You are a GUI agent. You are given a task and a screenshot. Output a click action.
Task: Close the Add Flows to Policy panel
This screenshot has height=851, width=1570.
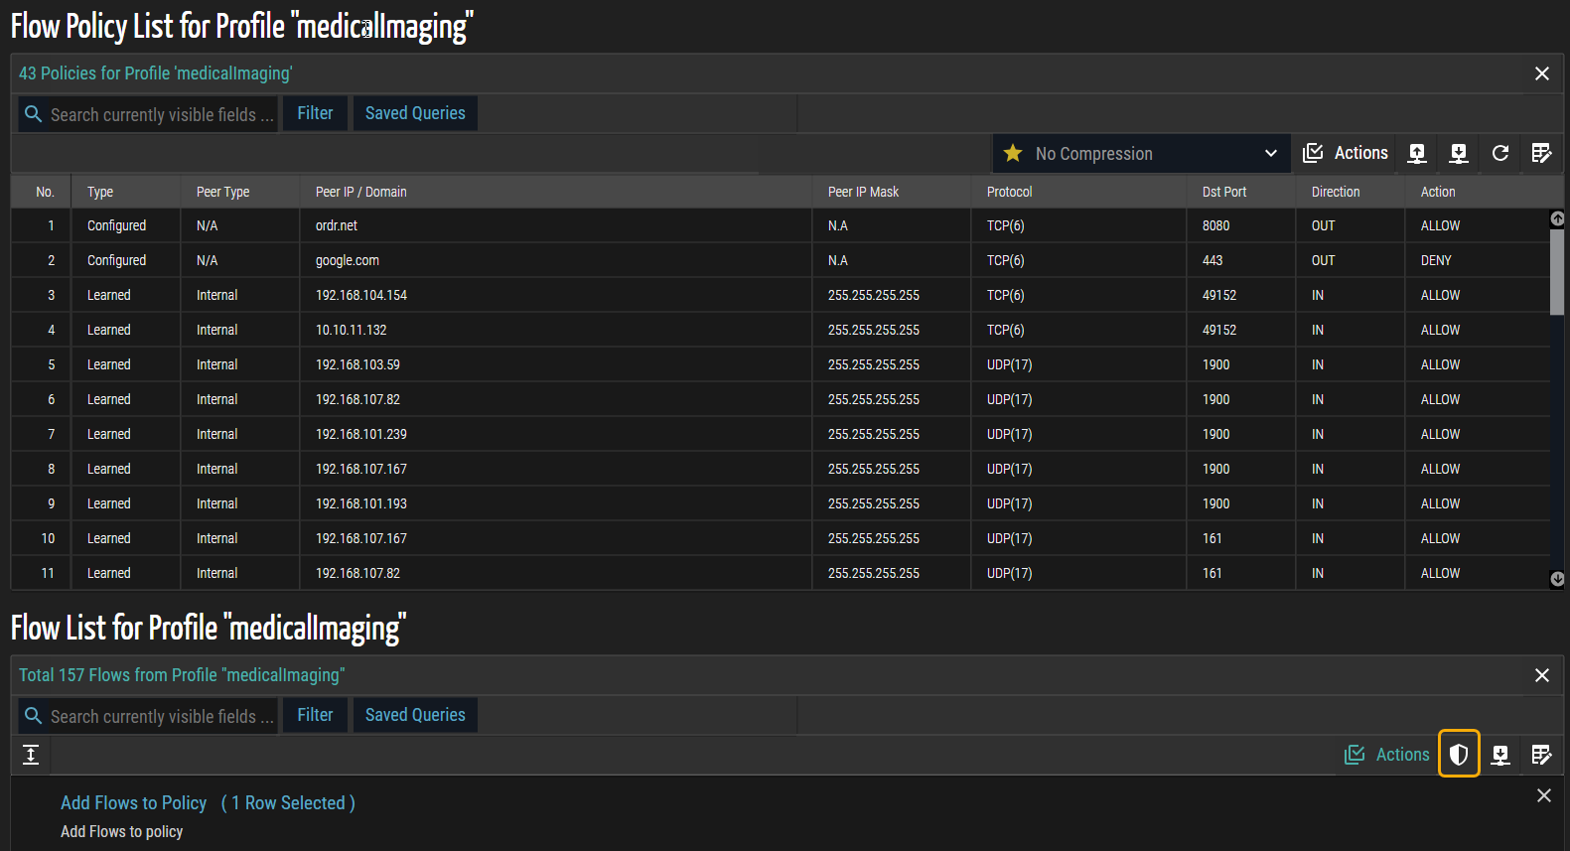tap(1543, 795)
